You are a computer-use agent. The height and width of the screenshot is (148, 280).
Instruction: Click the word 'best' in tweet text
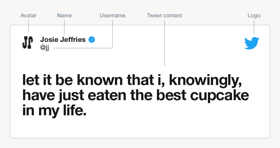tap(172, 95)
